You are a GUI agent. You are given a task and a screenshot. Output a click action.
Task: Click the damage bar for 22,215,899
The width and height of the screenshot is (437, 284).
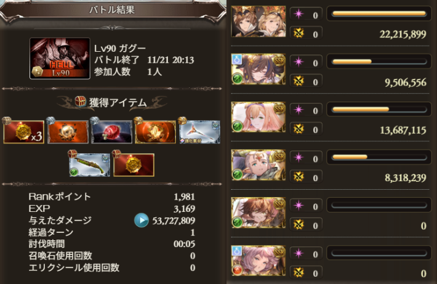pos(379,14)
